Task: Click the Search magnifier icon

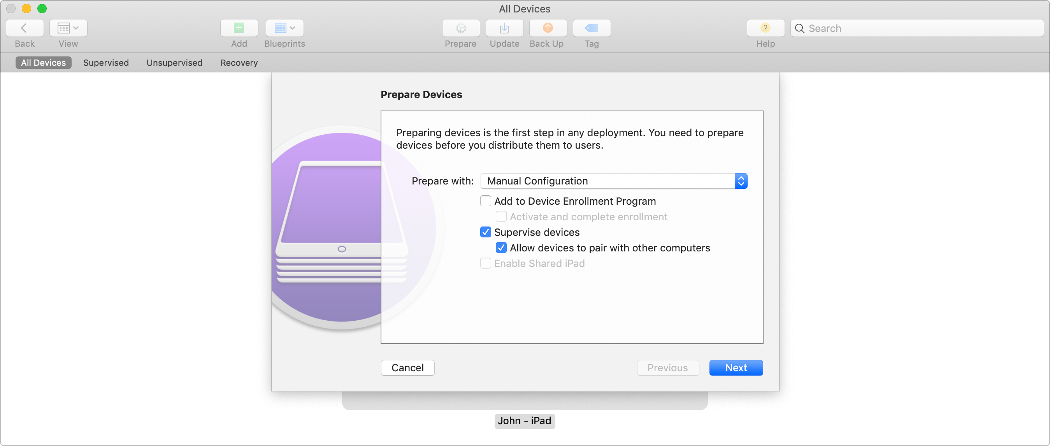Action: (x=799, y=28)
